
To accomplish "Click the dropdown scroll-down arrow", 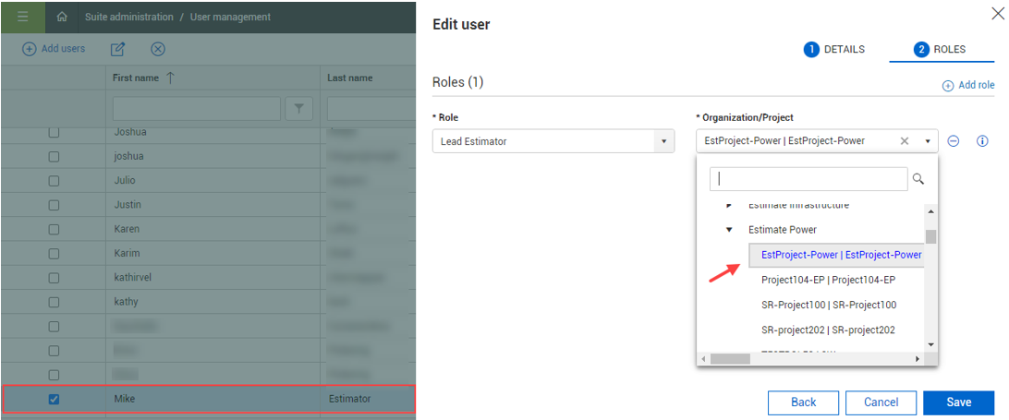I will (930, 345).
